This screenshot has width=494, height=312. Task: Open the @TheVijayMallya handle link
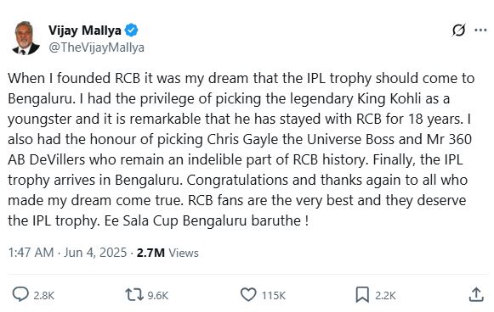tap(96, 47)
